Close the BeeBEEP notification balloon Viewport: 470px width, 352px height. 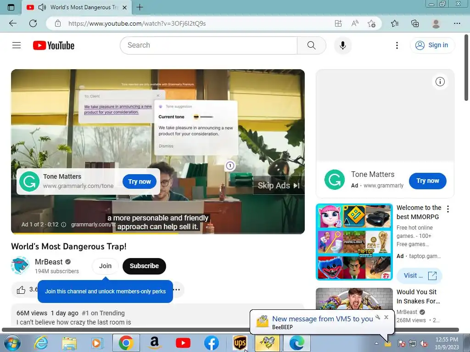pos(386,317)
